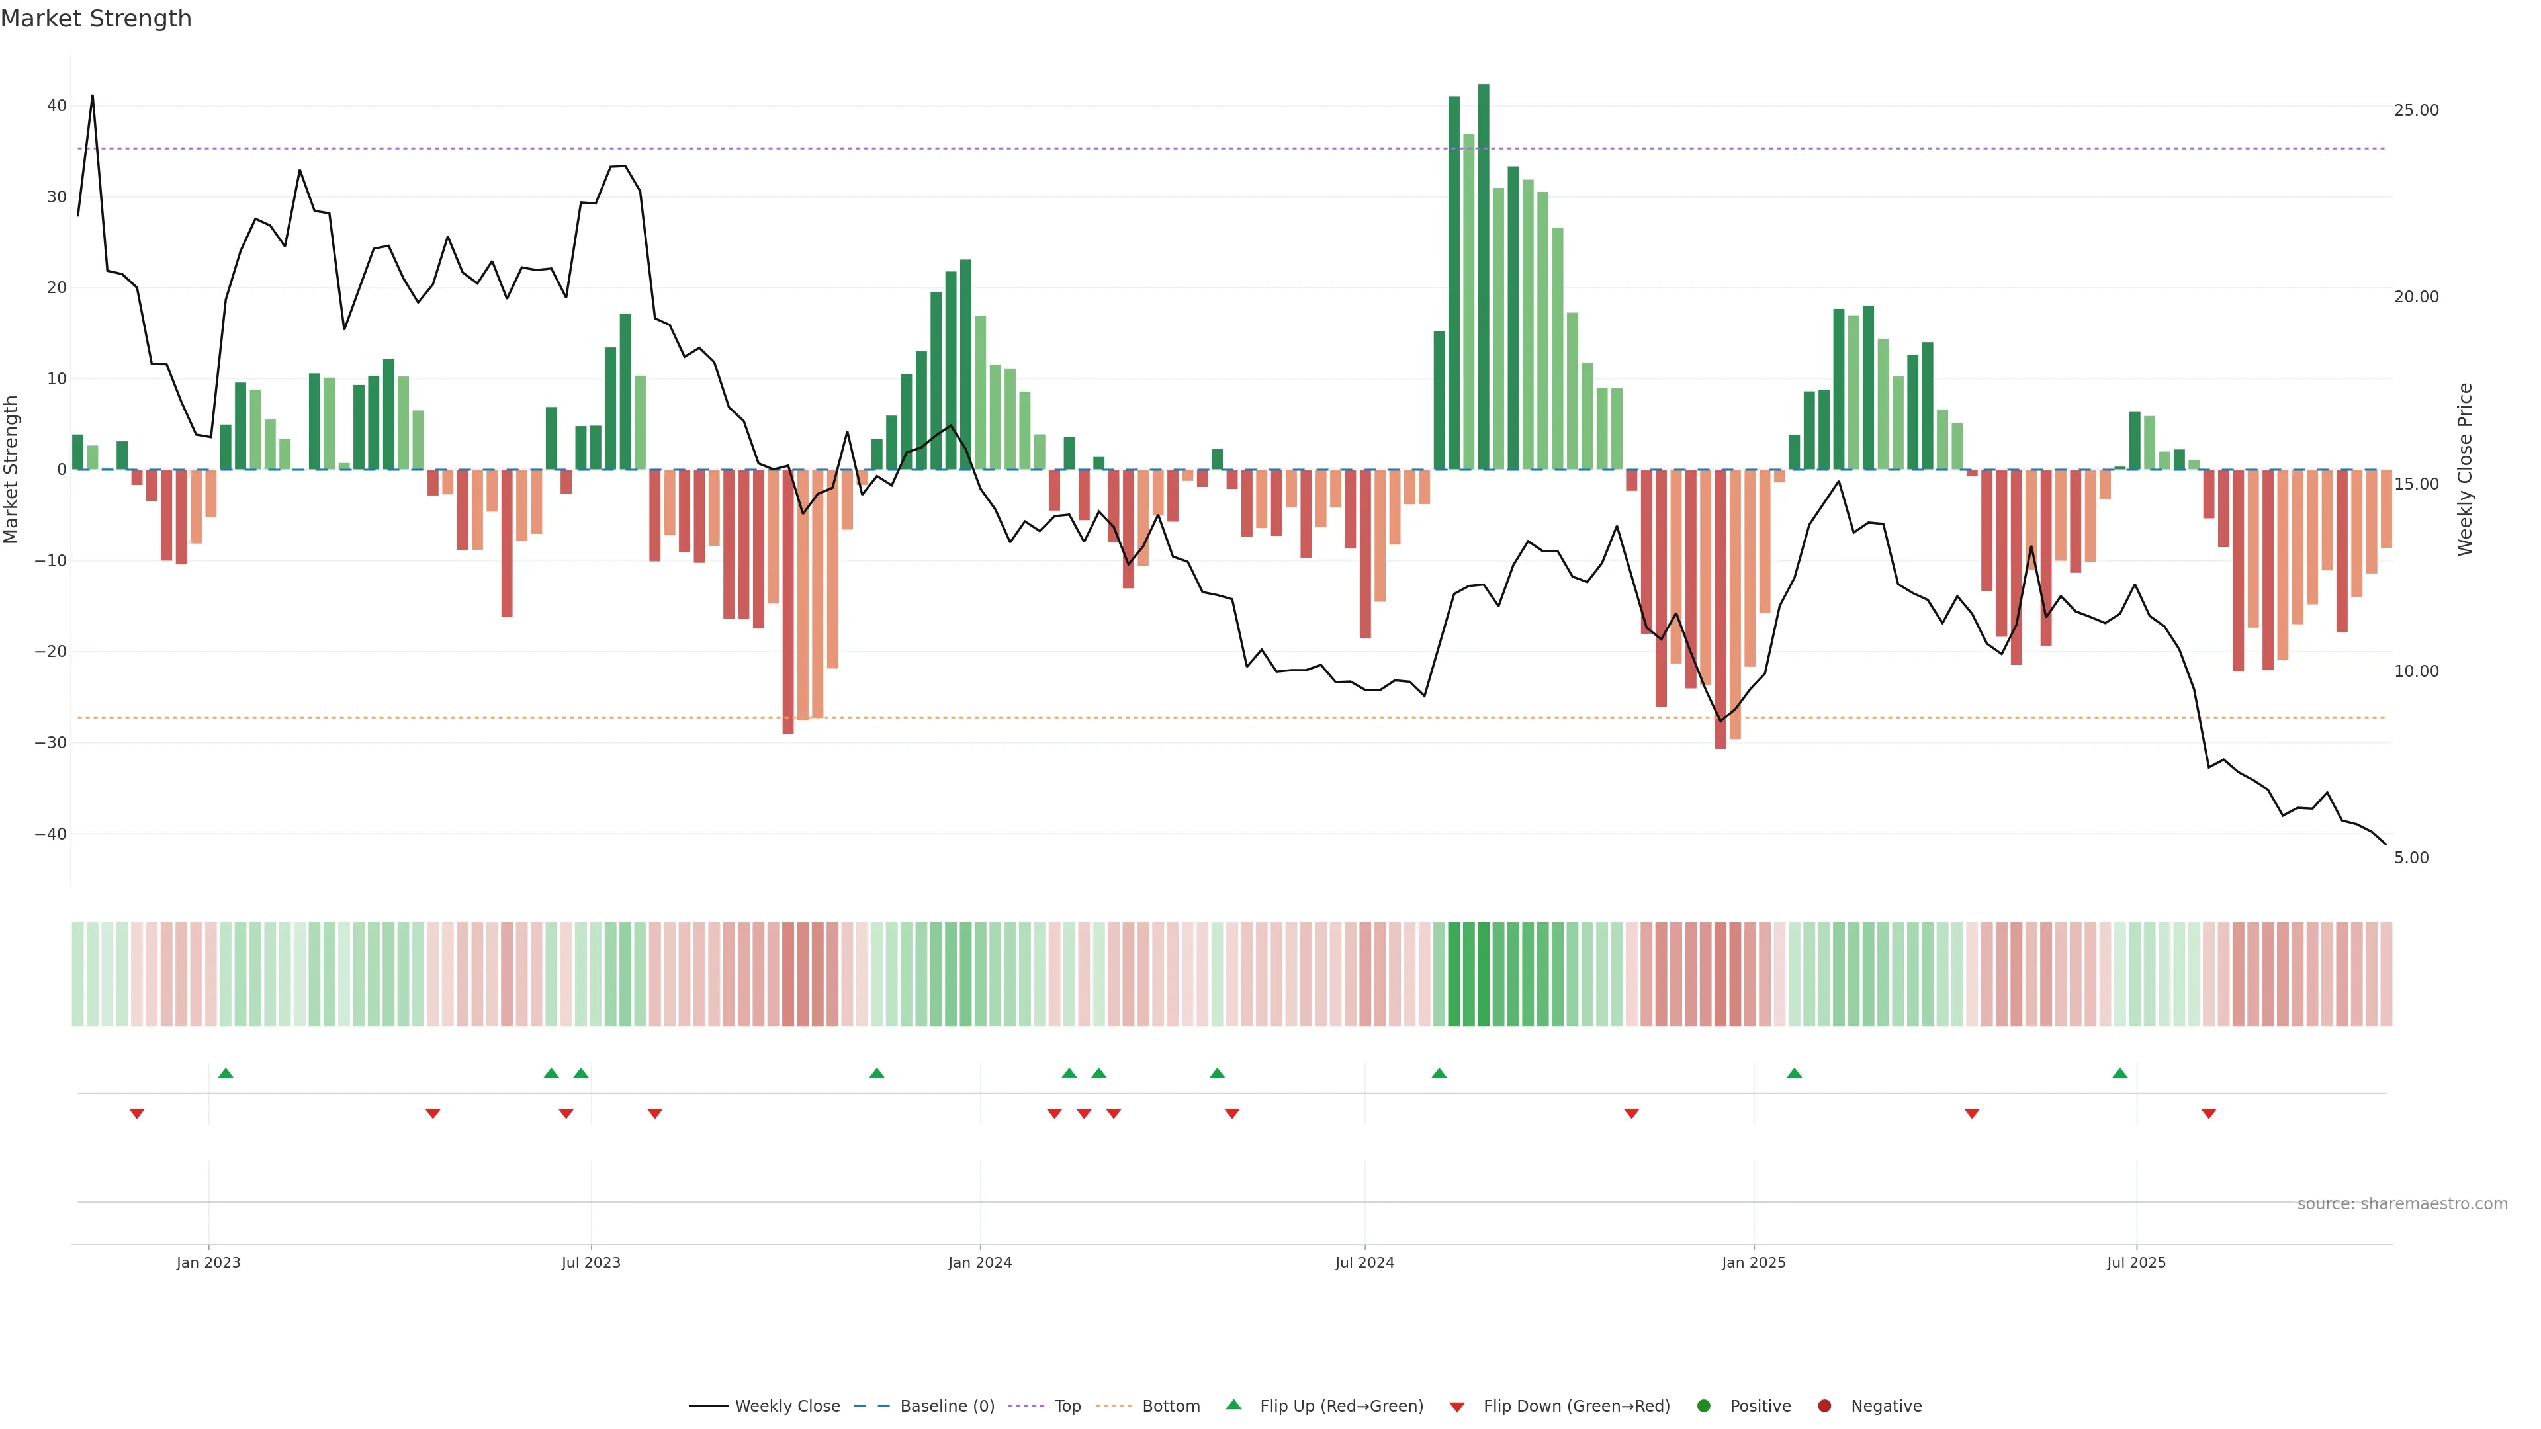Click the Flip Up green triangle legend icon
This screenshot has width=2541, height=1429.
(1233, 1405)
